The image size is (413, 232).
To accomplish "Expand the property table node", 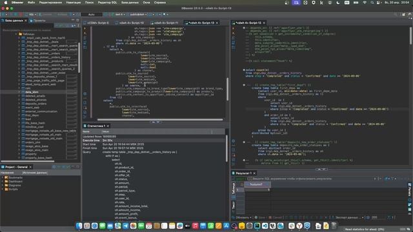I will (x=19, y=154).
